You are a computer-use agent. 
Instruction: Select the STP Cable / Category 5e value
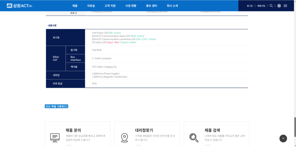(x=104, y=67)
